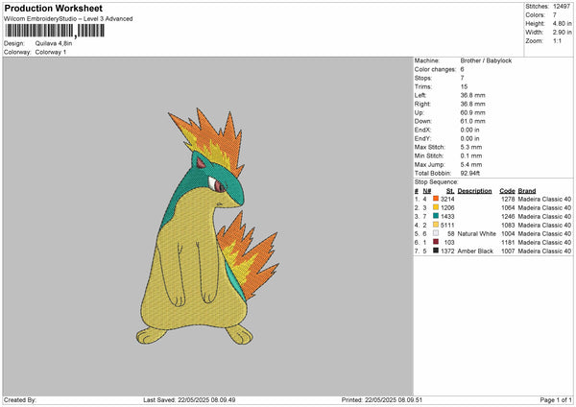Select thread code 1278
This screenshot has height=407, width=576.
tap(508, 199)
